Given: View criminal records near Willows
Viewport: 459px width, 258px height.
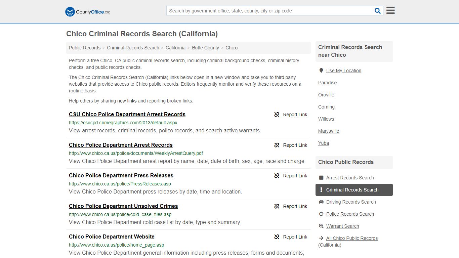Looking at the screenshot, I should (326, 119).
